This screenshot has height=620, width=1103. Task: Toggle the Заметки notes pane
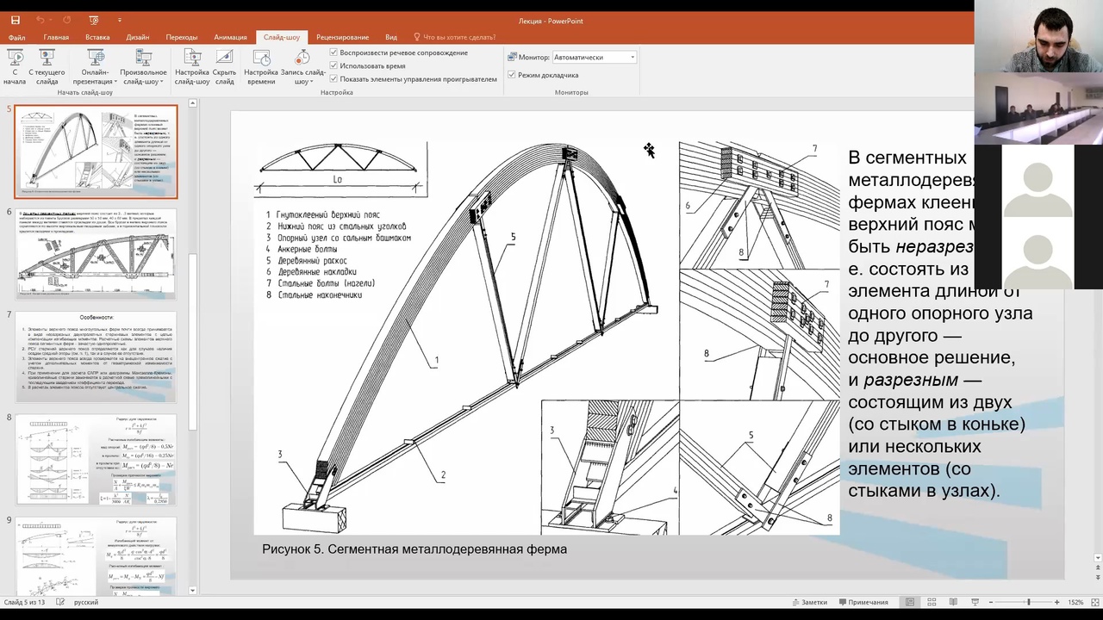(x=808, y=602)
